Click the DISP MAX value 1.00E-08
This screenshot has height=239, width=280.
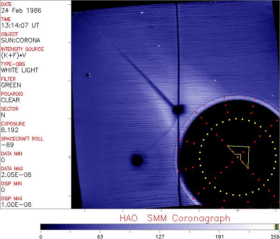click(x=15, y=204)
